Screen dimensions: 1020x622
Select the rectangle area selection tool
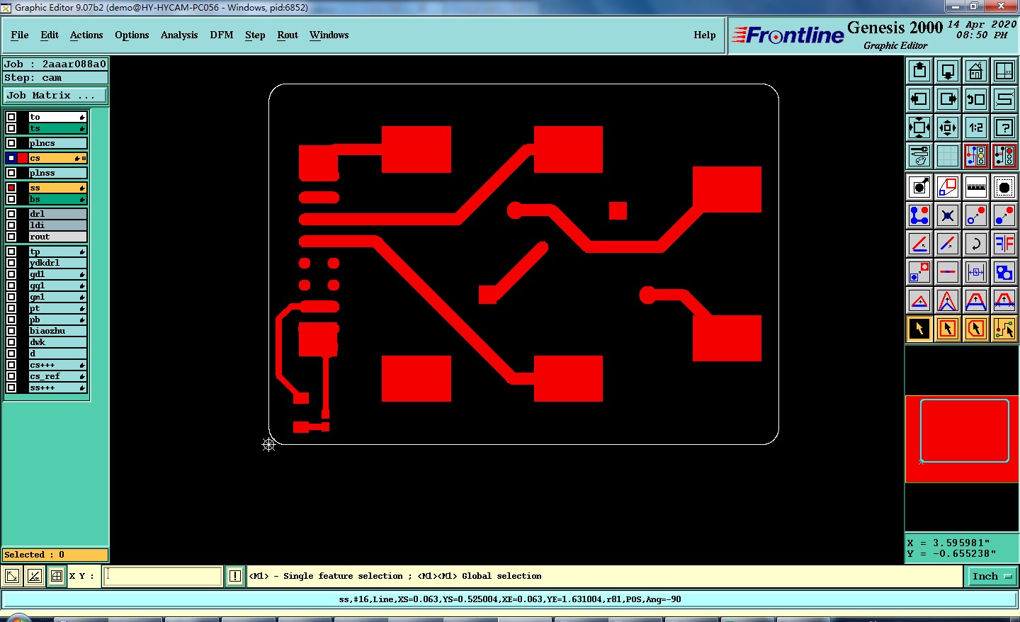948,329
